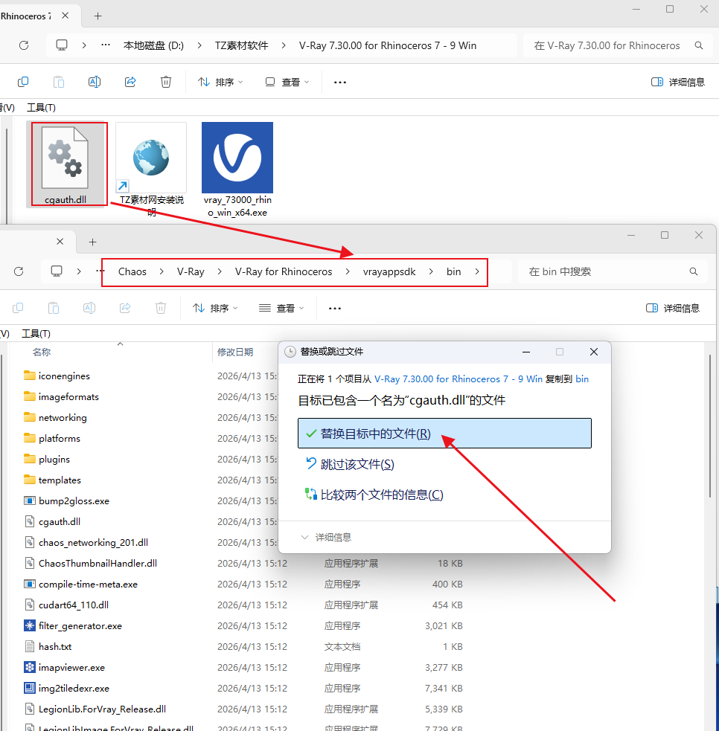Click 名称 column header in bin list
The width and height of the screenshot is (719, 731).
(x=42, y=352)
